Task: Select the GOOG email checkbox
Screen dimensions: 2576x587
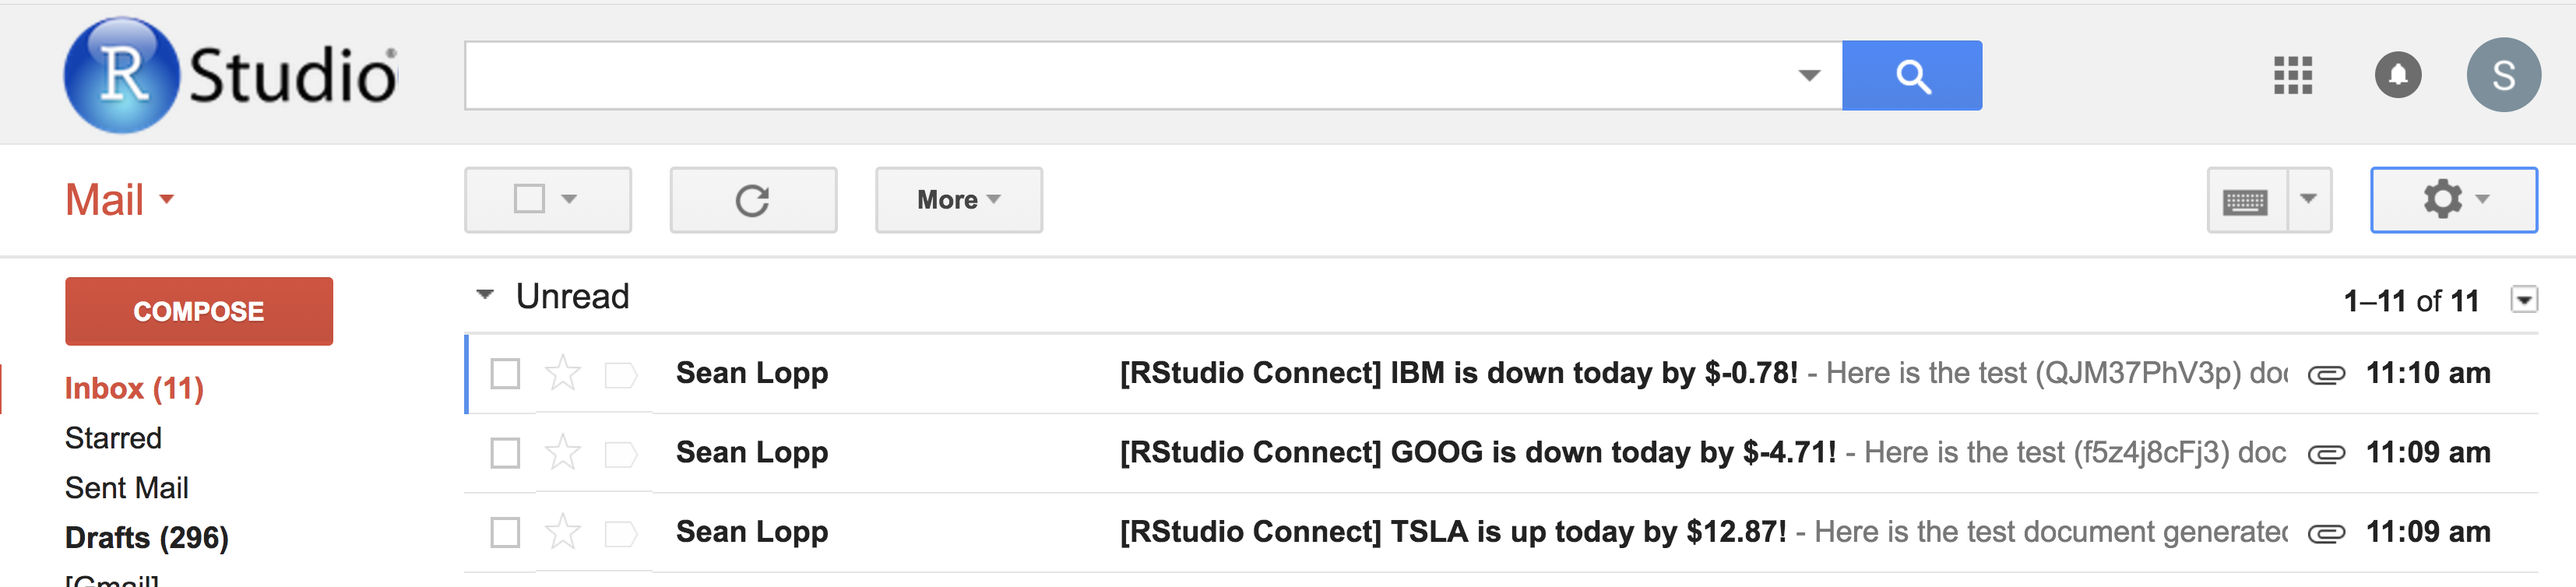Action: [x=505, y=454]
